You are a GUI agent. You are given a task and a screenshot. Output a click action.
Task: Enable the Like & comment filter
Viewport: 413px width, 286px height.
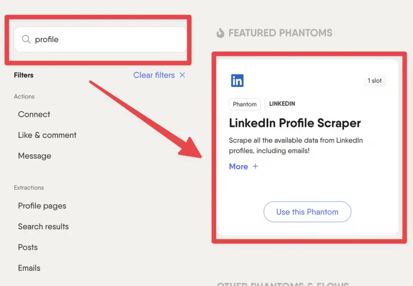[47, 135]
